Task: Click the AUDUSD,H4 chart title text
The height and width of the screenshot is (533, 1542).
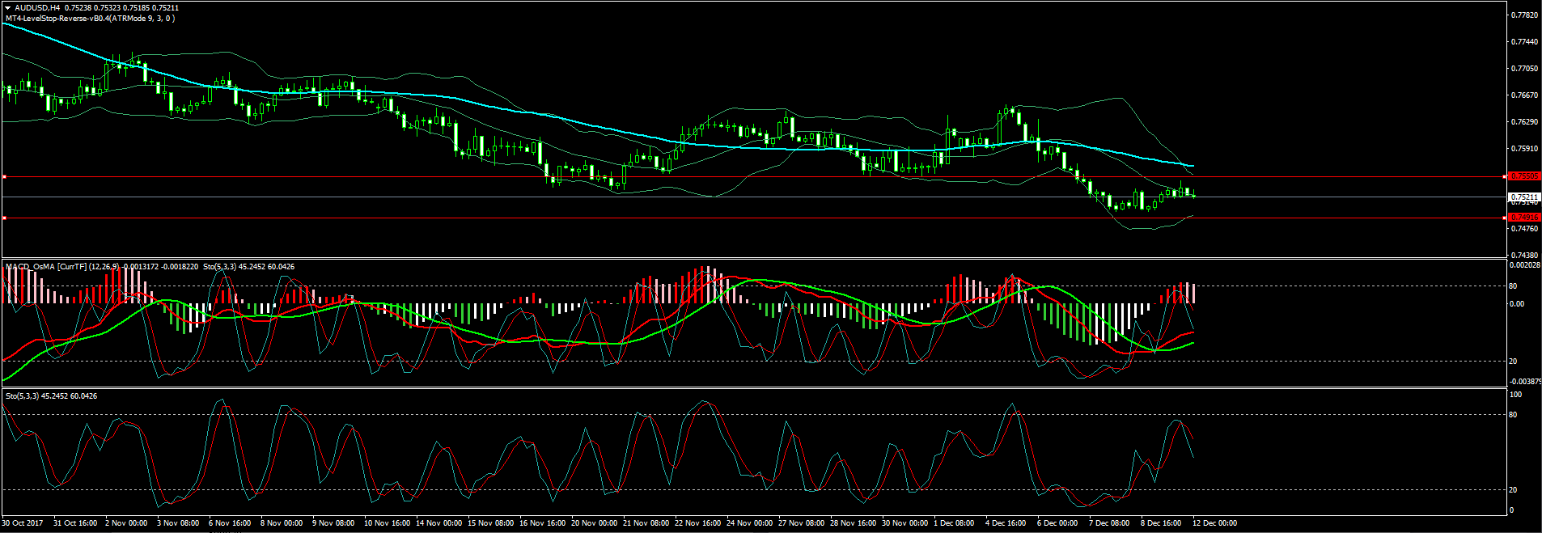Action: click(37, 8)
